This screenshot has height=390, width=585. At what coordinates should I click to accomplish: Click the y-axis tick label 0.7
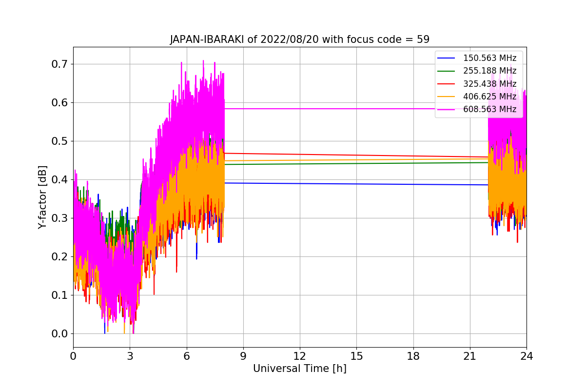pos(59,64)
